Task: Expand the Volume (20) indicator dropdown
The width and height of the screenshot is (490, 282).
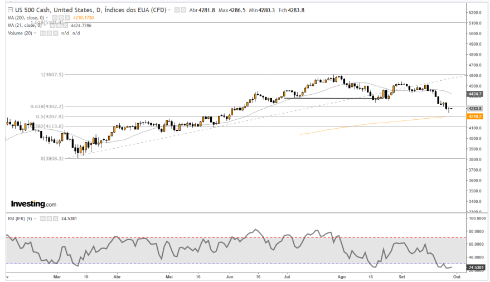Action: (36, 33)
